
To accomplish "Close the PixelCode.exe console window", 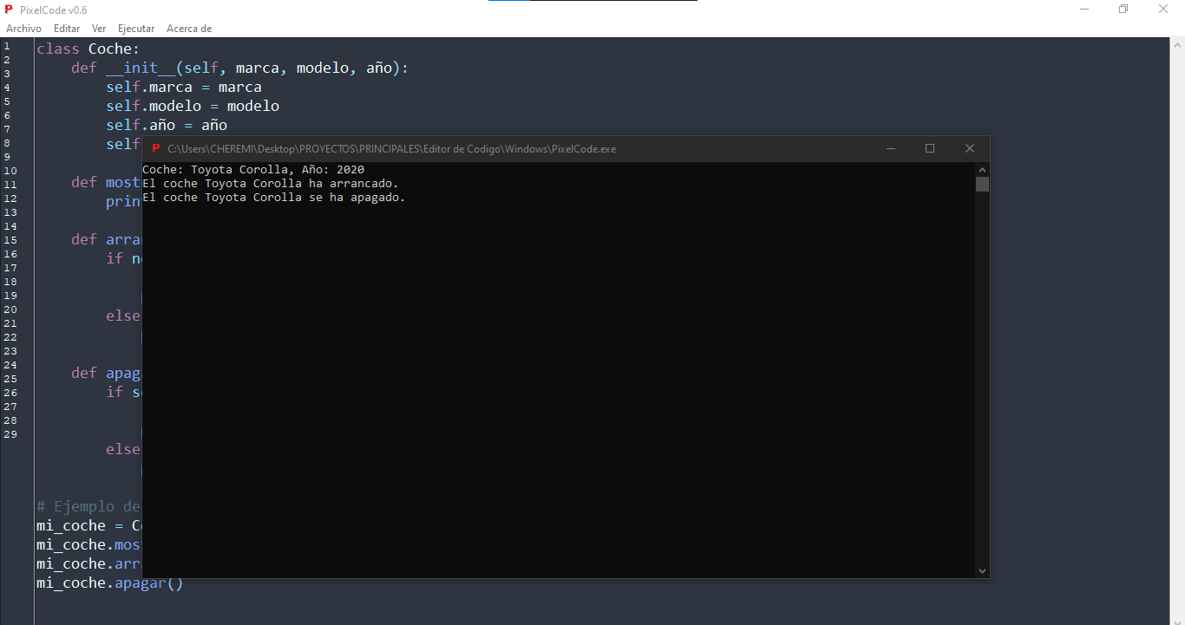I will 970,148.
